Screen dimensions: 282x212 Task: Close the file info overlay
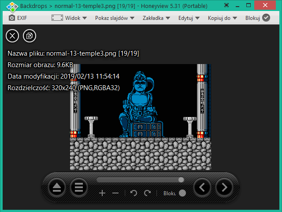click(12, 36)
